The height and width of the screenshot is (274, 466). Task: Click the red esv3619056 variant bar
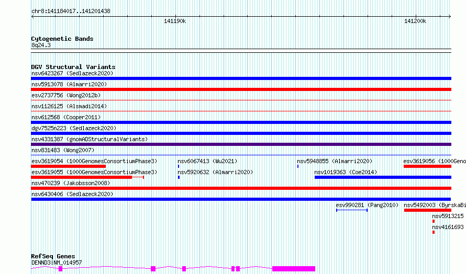[427, 166]
